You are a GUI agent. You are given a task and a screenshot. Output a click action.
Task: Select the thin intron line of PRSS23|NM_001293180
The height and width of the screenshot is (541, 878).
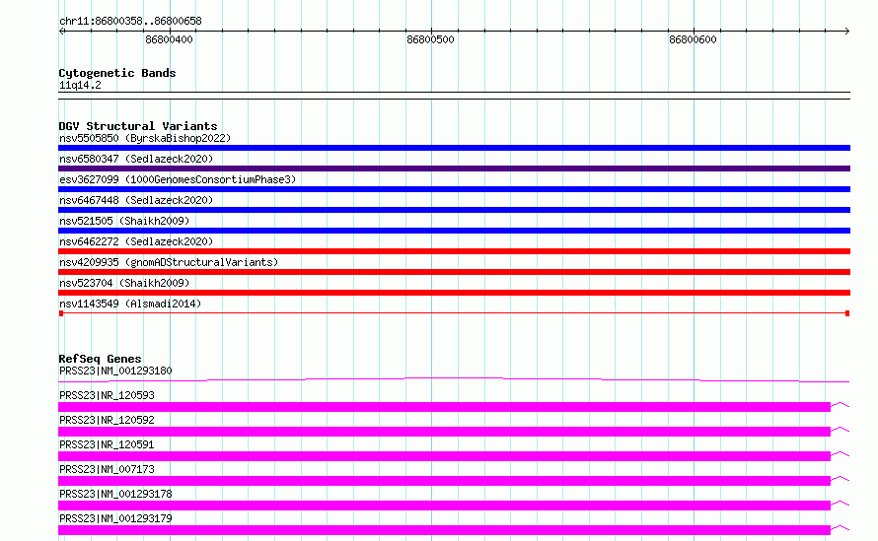454,379
